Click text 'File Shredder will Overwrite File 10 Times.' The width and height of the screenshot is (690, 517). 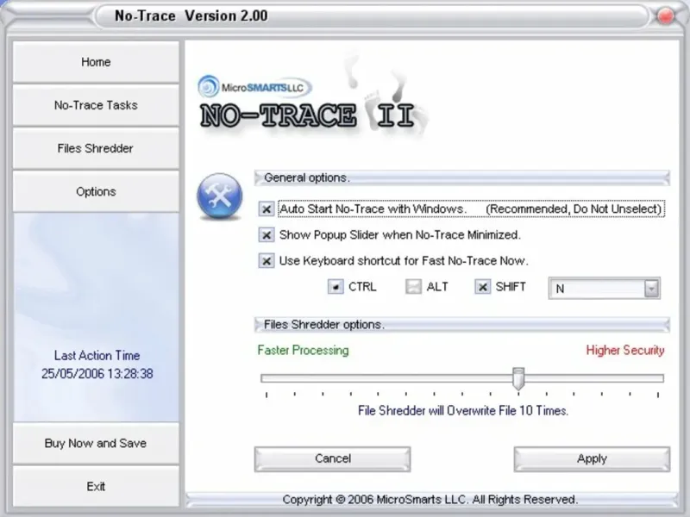pos(463,411)
